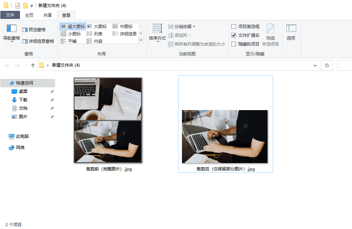The height and width of the screenshot is (229, 352).
Task: Expand the address bar history dropdown
Action: (x=315, y=66)
